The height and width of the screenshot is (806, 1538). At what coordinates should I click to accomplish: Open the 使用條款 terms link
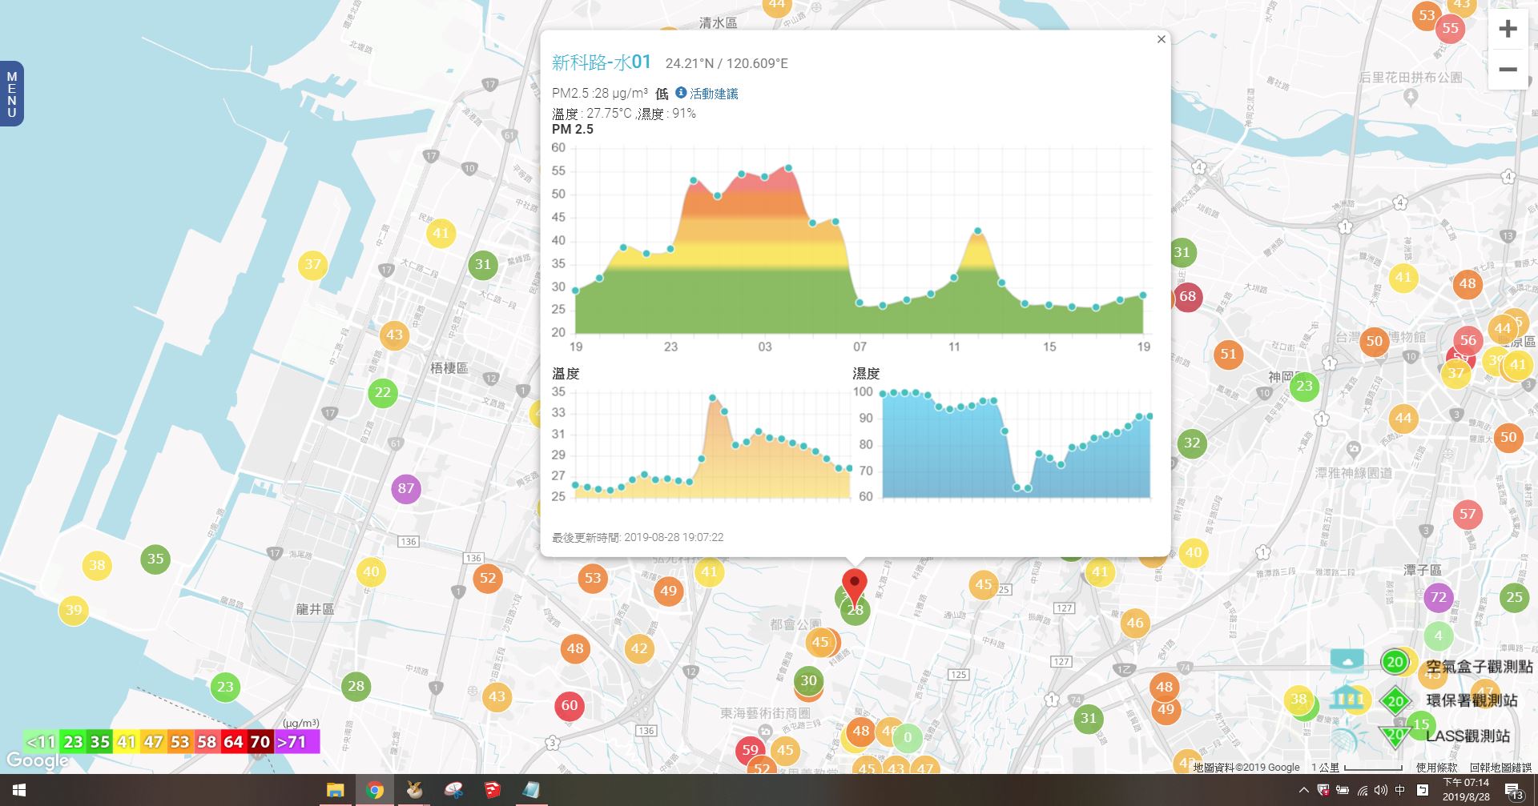coord(1437,767)
